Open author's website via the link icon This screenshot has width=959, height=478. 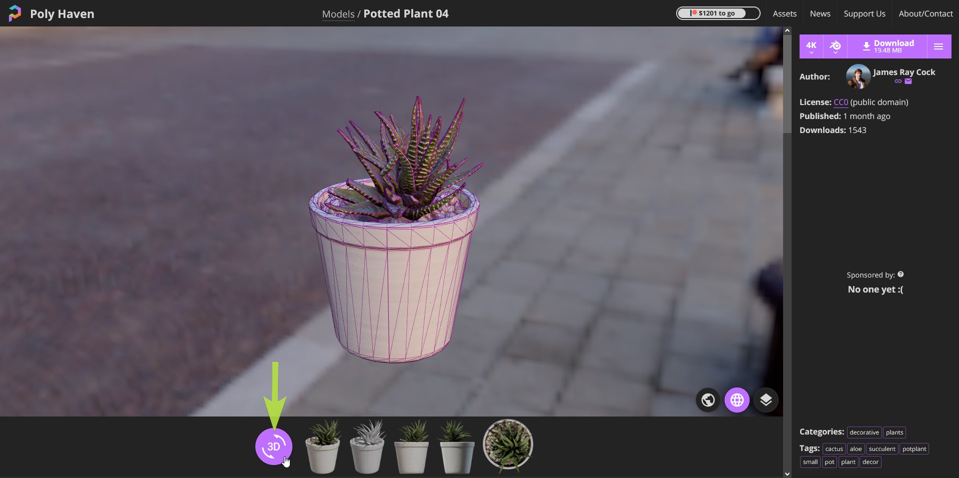(x=898, y=81)
